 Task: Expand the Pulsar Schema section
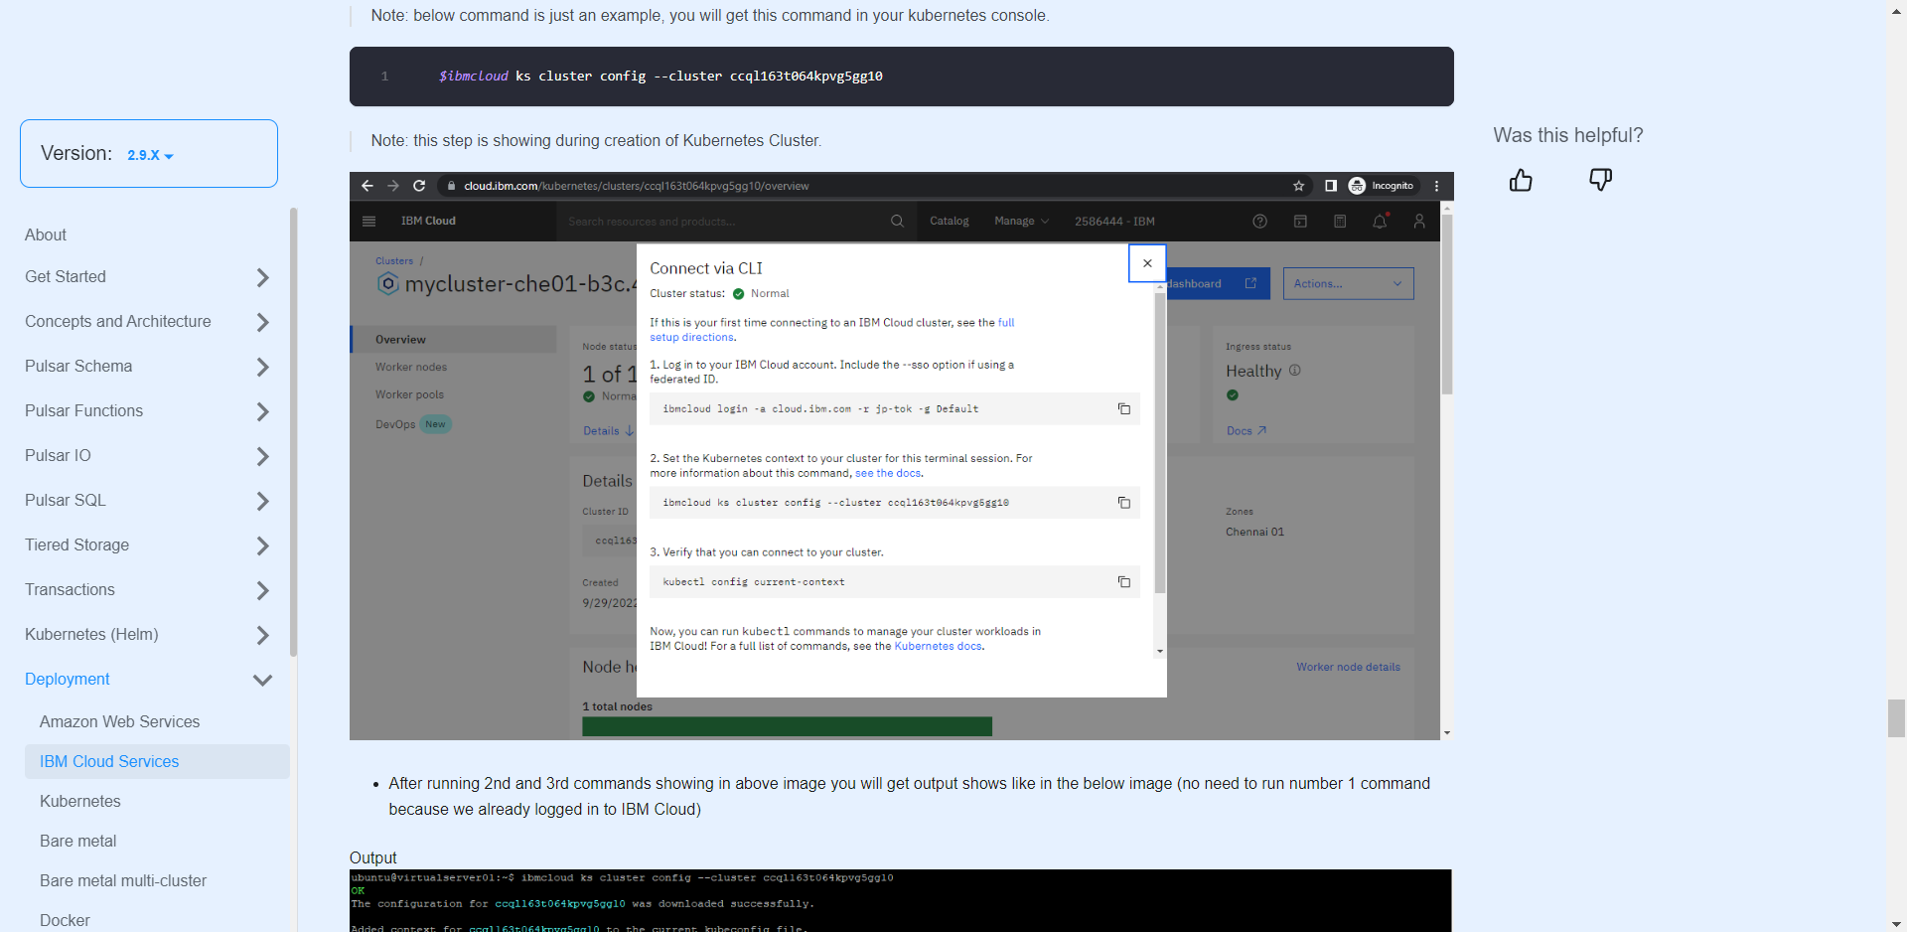coord(262,367)
